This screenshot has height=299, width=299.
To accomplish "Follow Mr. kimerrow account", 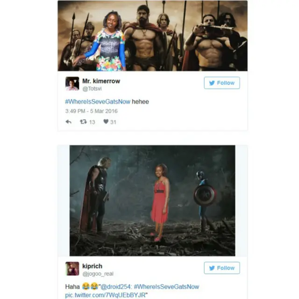I will pos(222,83).
